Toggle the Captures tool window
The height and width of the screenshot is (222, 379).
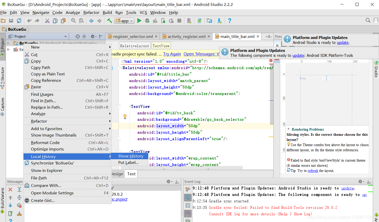3,107
